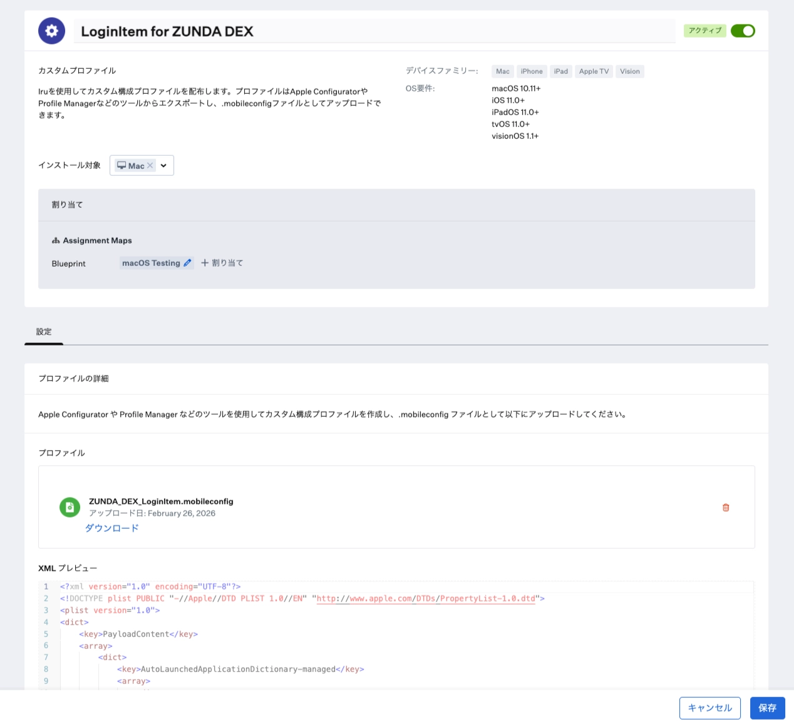794x724 pixels.
Task: Remove the Mac tag from install target
Action: pyautogui.click(x=150, y=166)
